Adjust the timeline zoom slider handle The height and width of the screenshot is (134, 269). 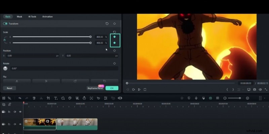[240, 98]
